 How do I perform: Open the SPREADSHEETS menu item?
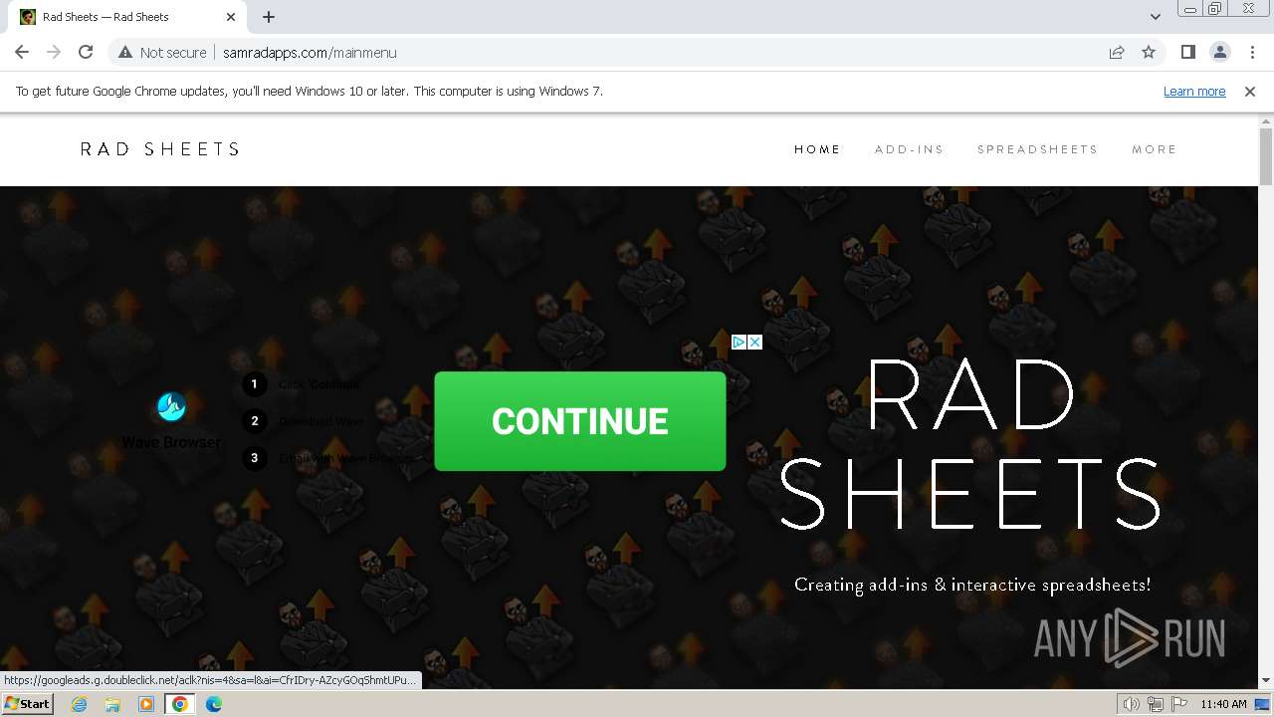[1037, 149]
